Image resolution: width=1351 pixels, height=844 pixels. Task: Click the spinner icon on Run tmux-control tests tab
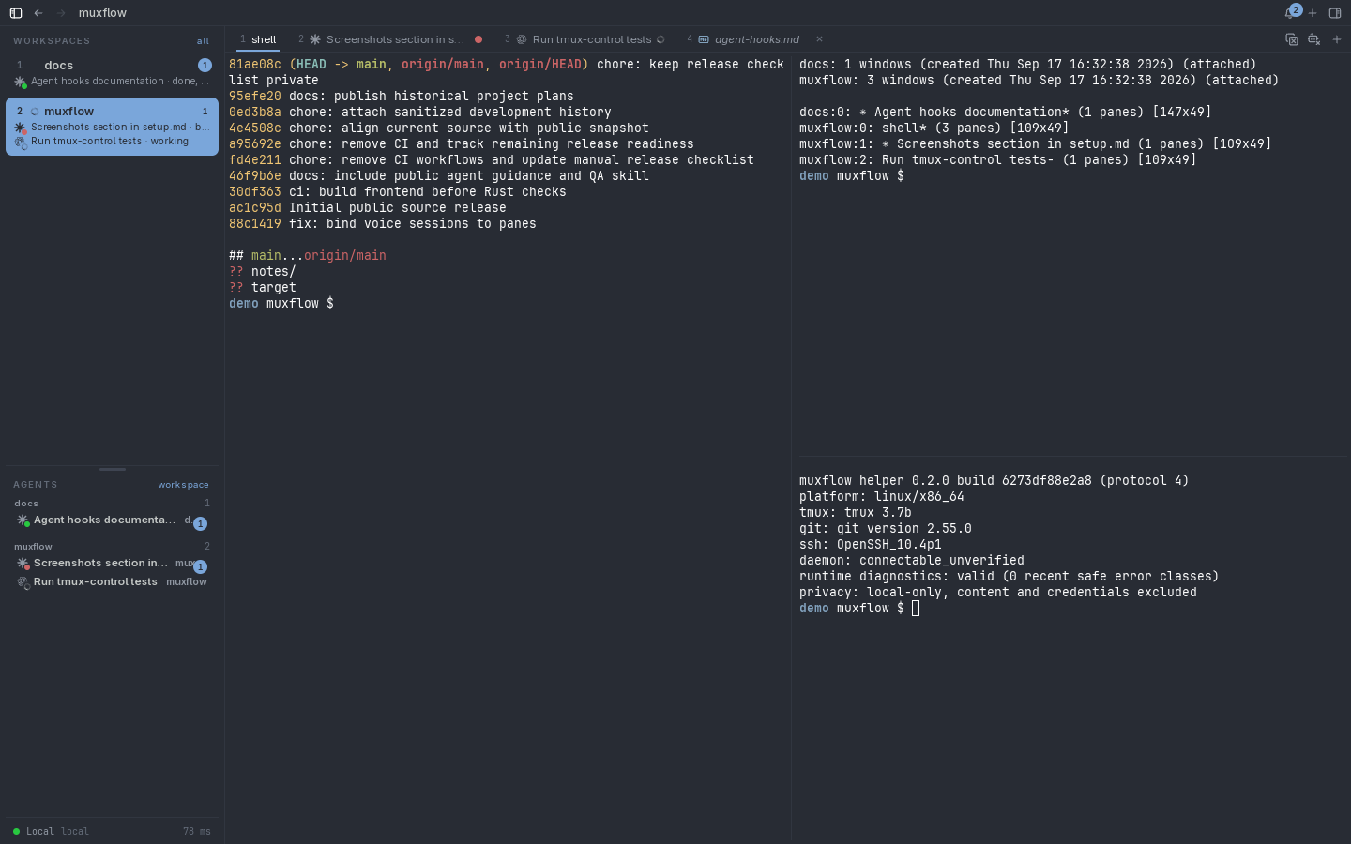tap(660, 39)
